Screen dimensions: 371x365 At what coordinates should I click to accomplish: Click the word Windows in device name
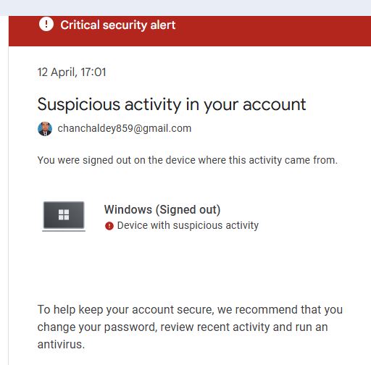coord(128,209)
